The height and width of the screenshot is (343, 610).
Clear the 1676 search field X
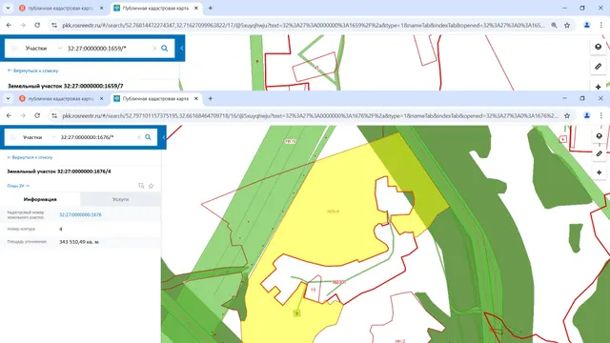[139, 137]
